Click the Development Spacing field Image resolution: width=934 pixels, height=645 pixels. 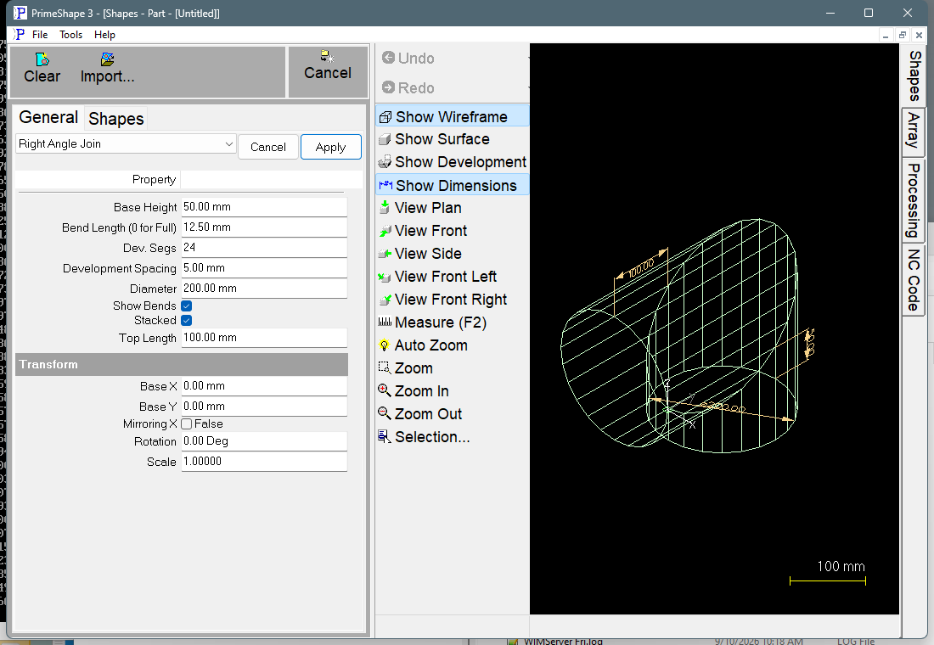(264, 268)
